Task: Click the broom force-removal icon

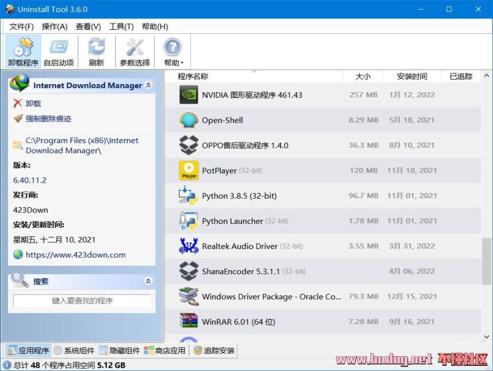Action: 18,118
